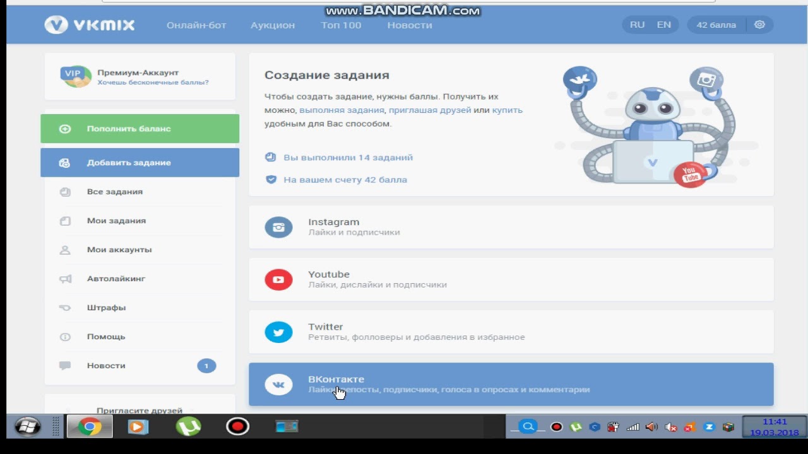Click the VIP premium account badge
808x454 pixels.
[x=75, y=76]
